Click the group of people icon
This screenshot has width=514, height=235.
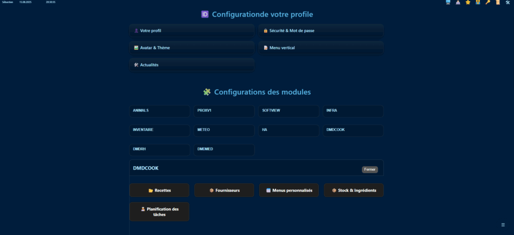(478, 3)
